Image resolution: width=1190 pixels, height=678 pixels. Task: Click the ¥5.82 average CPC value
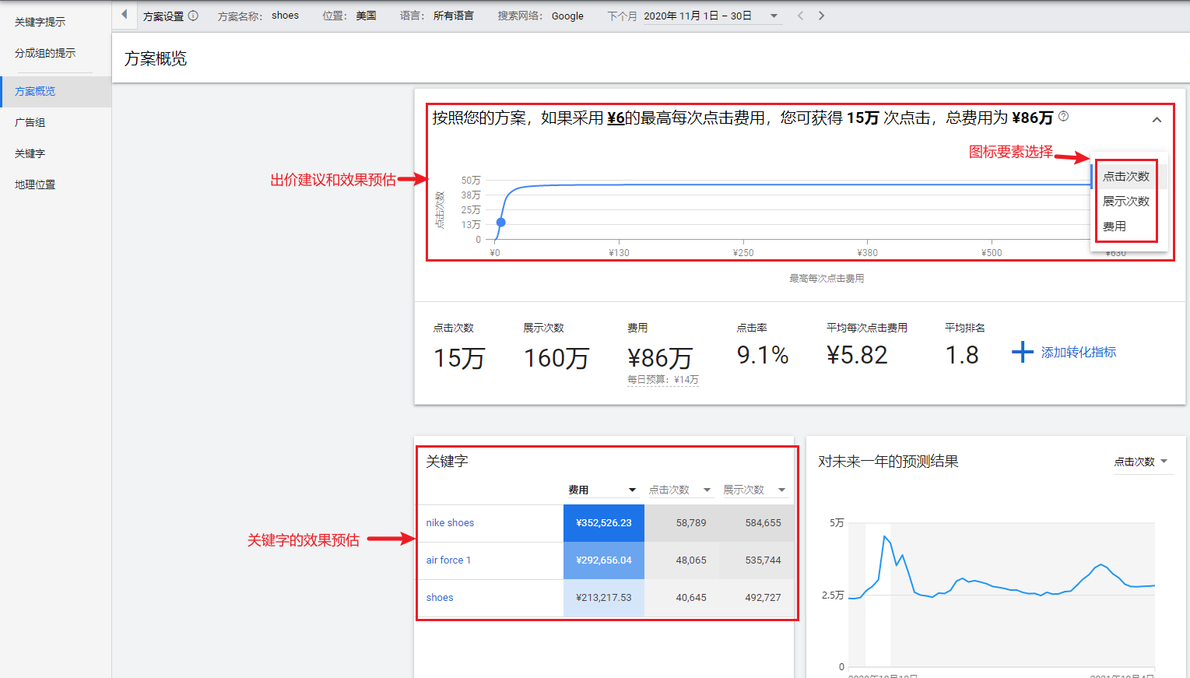[857, 355]
